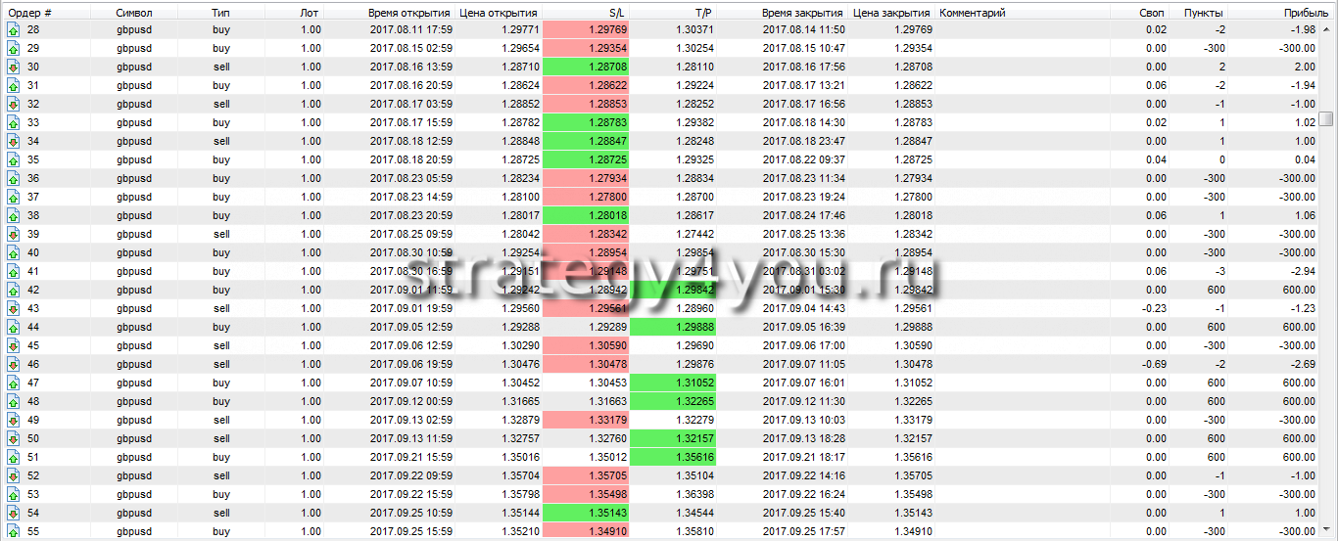Viewport: 1338px width, 541px height.
Task: Click the order 28 buy icon
Action: tap(13, 30)
